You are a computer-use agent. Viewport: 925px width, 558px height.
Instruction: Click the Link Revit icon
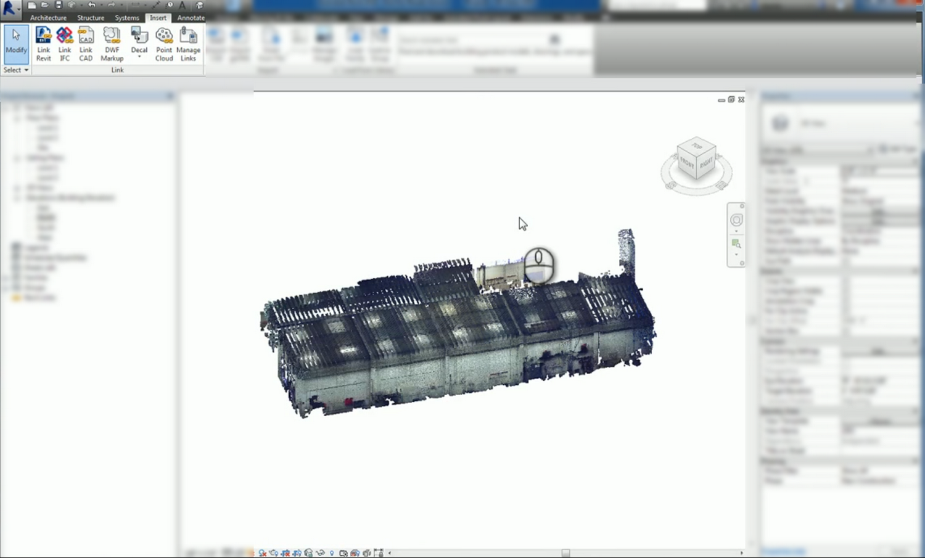pos(43,43)
